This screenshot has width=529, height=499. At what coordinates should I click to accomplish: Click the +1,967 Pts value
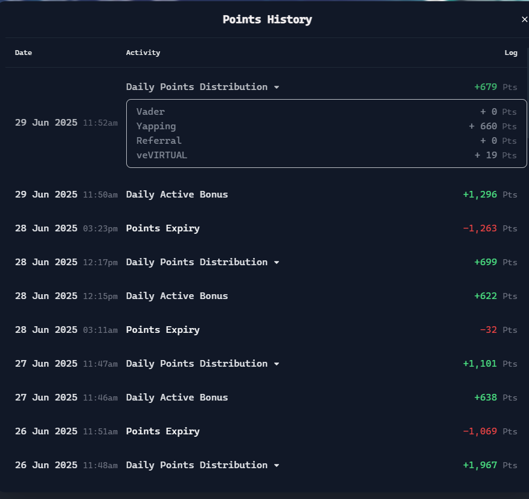490,465
